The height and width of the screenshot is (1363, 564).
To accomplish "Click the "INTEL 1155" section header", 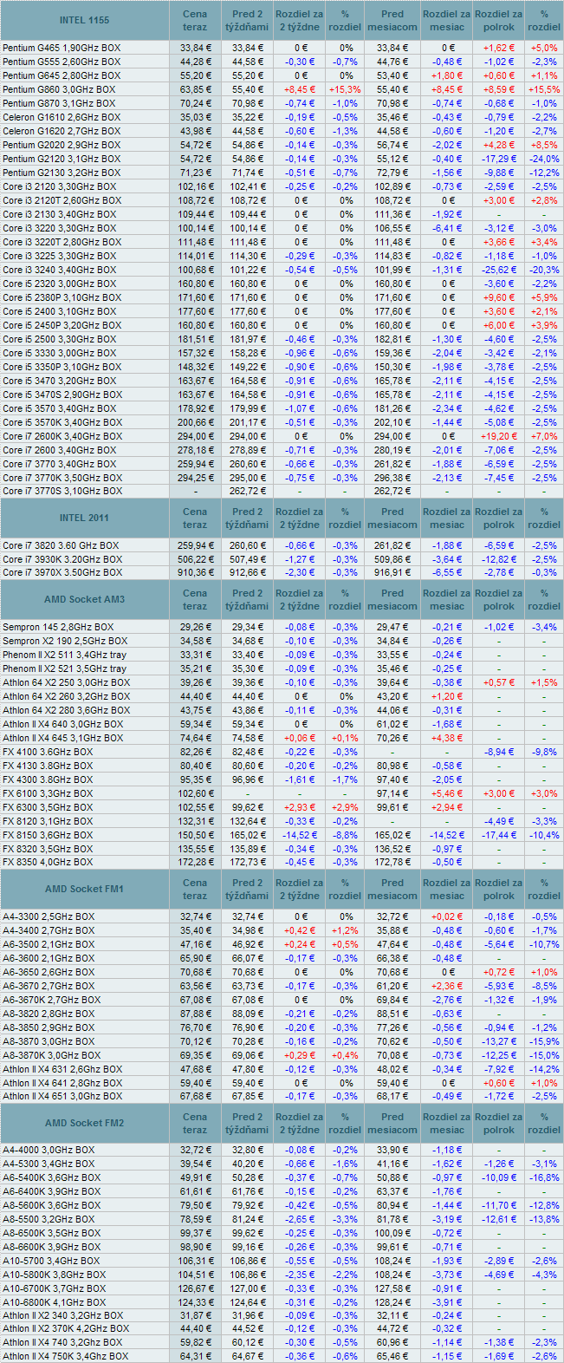I will point(84,21).
